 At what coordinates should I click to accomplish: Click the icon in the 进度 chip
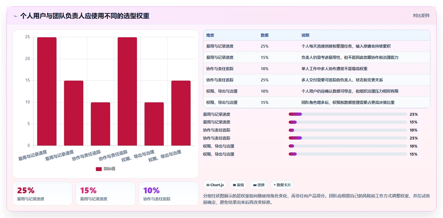click(x=255, y=185)
